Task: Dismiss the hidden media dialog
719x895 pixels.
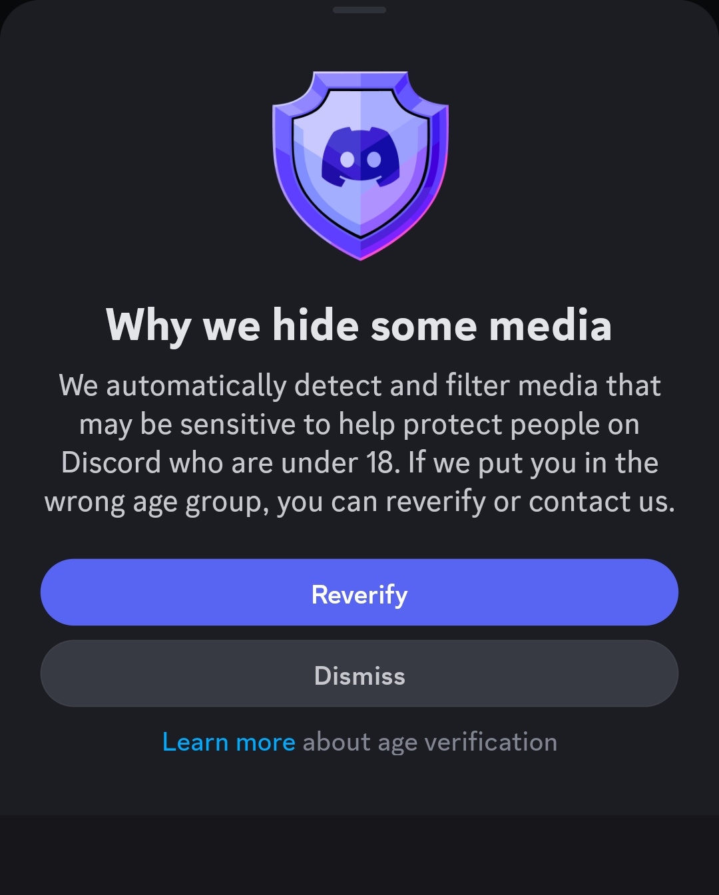Action: [359, 675]
